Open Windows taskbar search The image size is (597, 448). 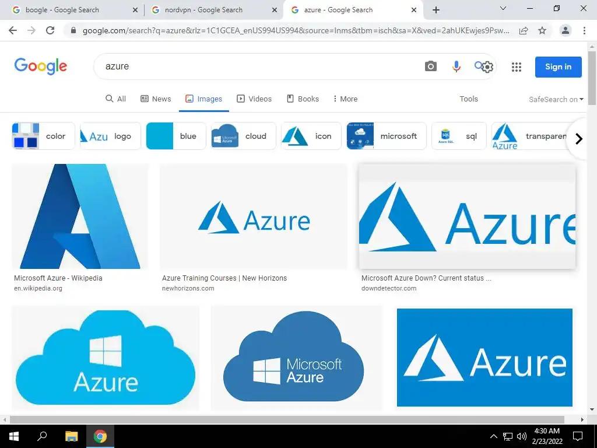tap(42, 436)
